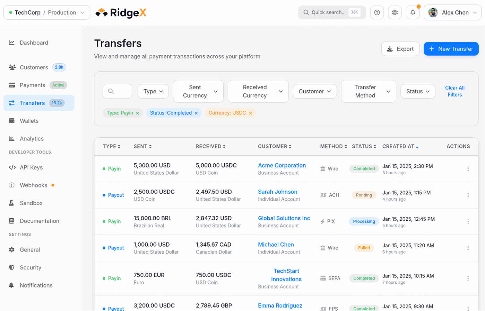Expand the Type filter dropdown

tap(153, 91)
